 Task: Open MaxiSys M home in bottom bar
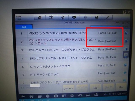point(72,96)
